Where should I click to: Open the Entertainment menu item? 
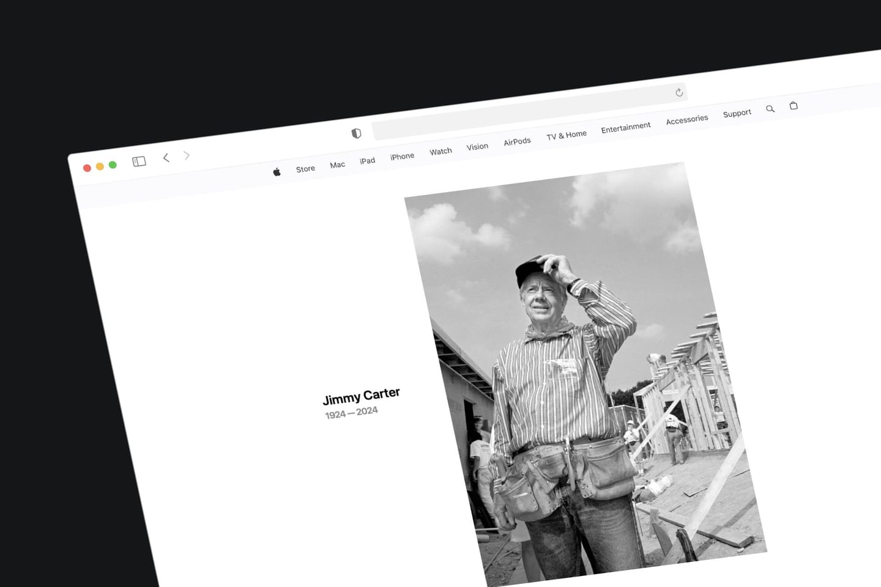[x=626, y=127]
